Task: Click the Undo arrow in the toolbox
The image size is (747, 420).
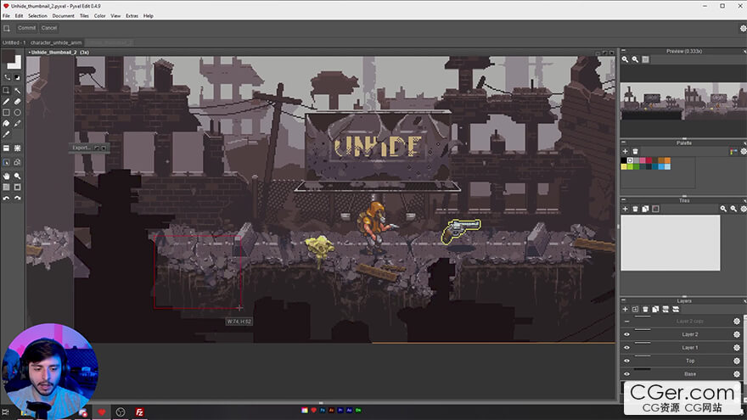Action: [x=6, y=198]
